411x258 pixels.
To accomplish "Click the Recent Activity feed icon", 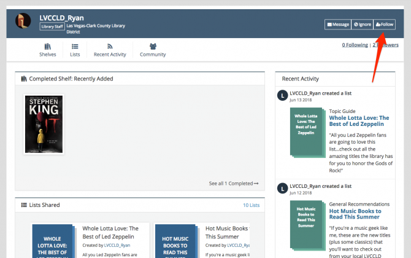I will [110, 46].
